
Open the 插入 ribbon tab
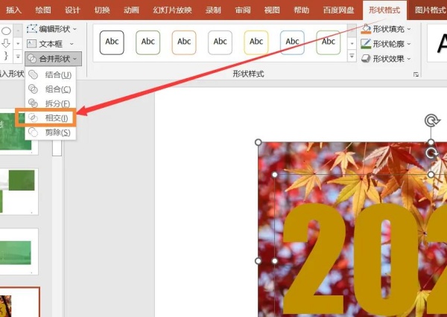click(x=13, y=10)
